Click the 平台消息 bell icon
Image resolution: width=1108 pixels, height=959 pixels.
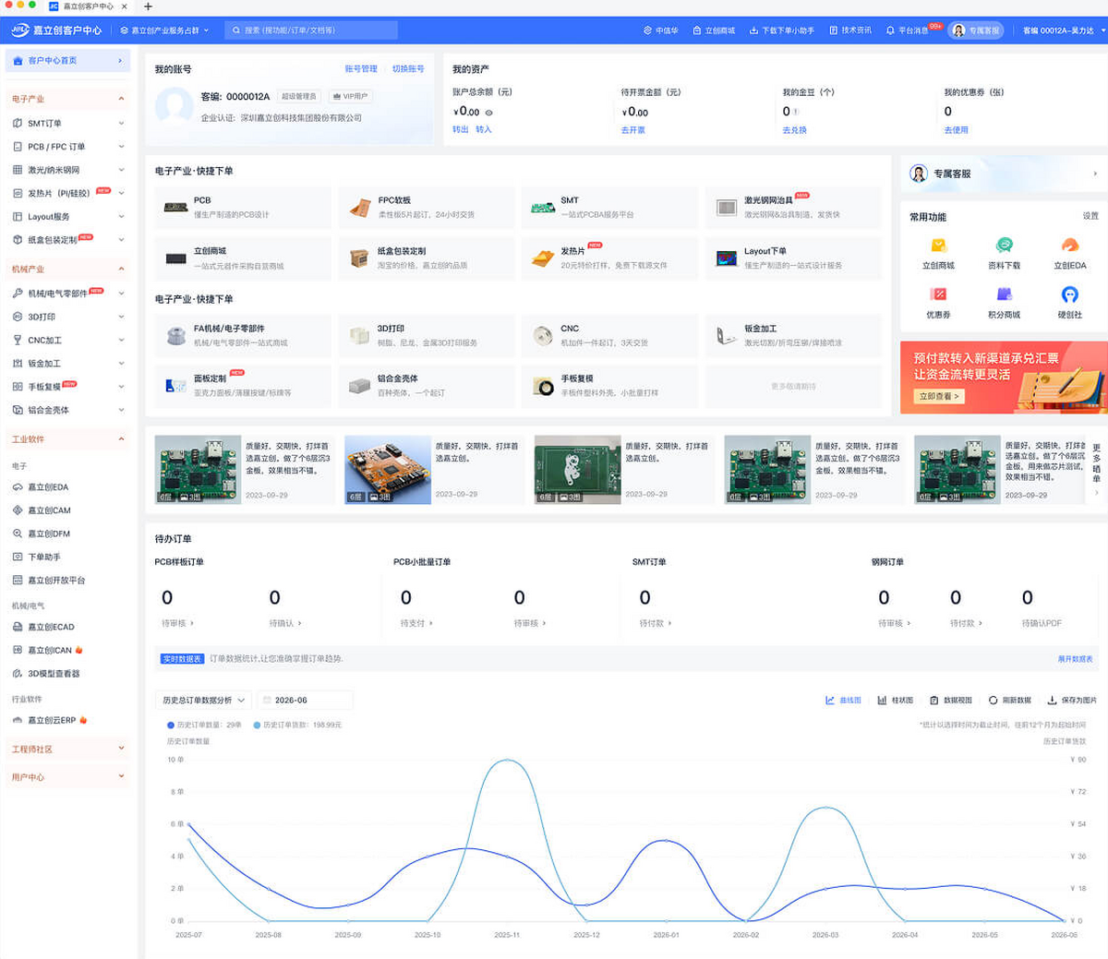point(890,30)
